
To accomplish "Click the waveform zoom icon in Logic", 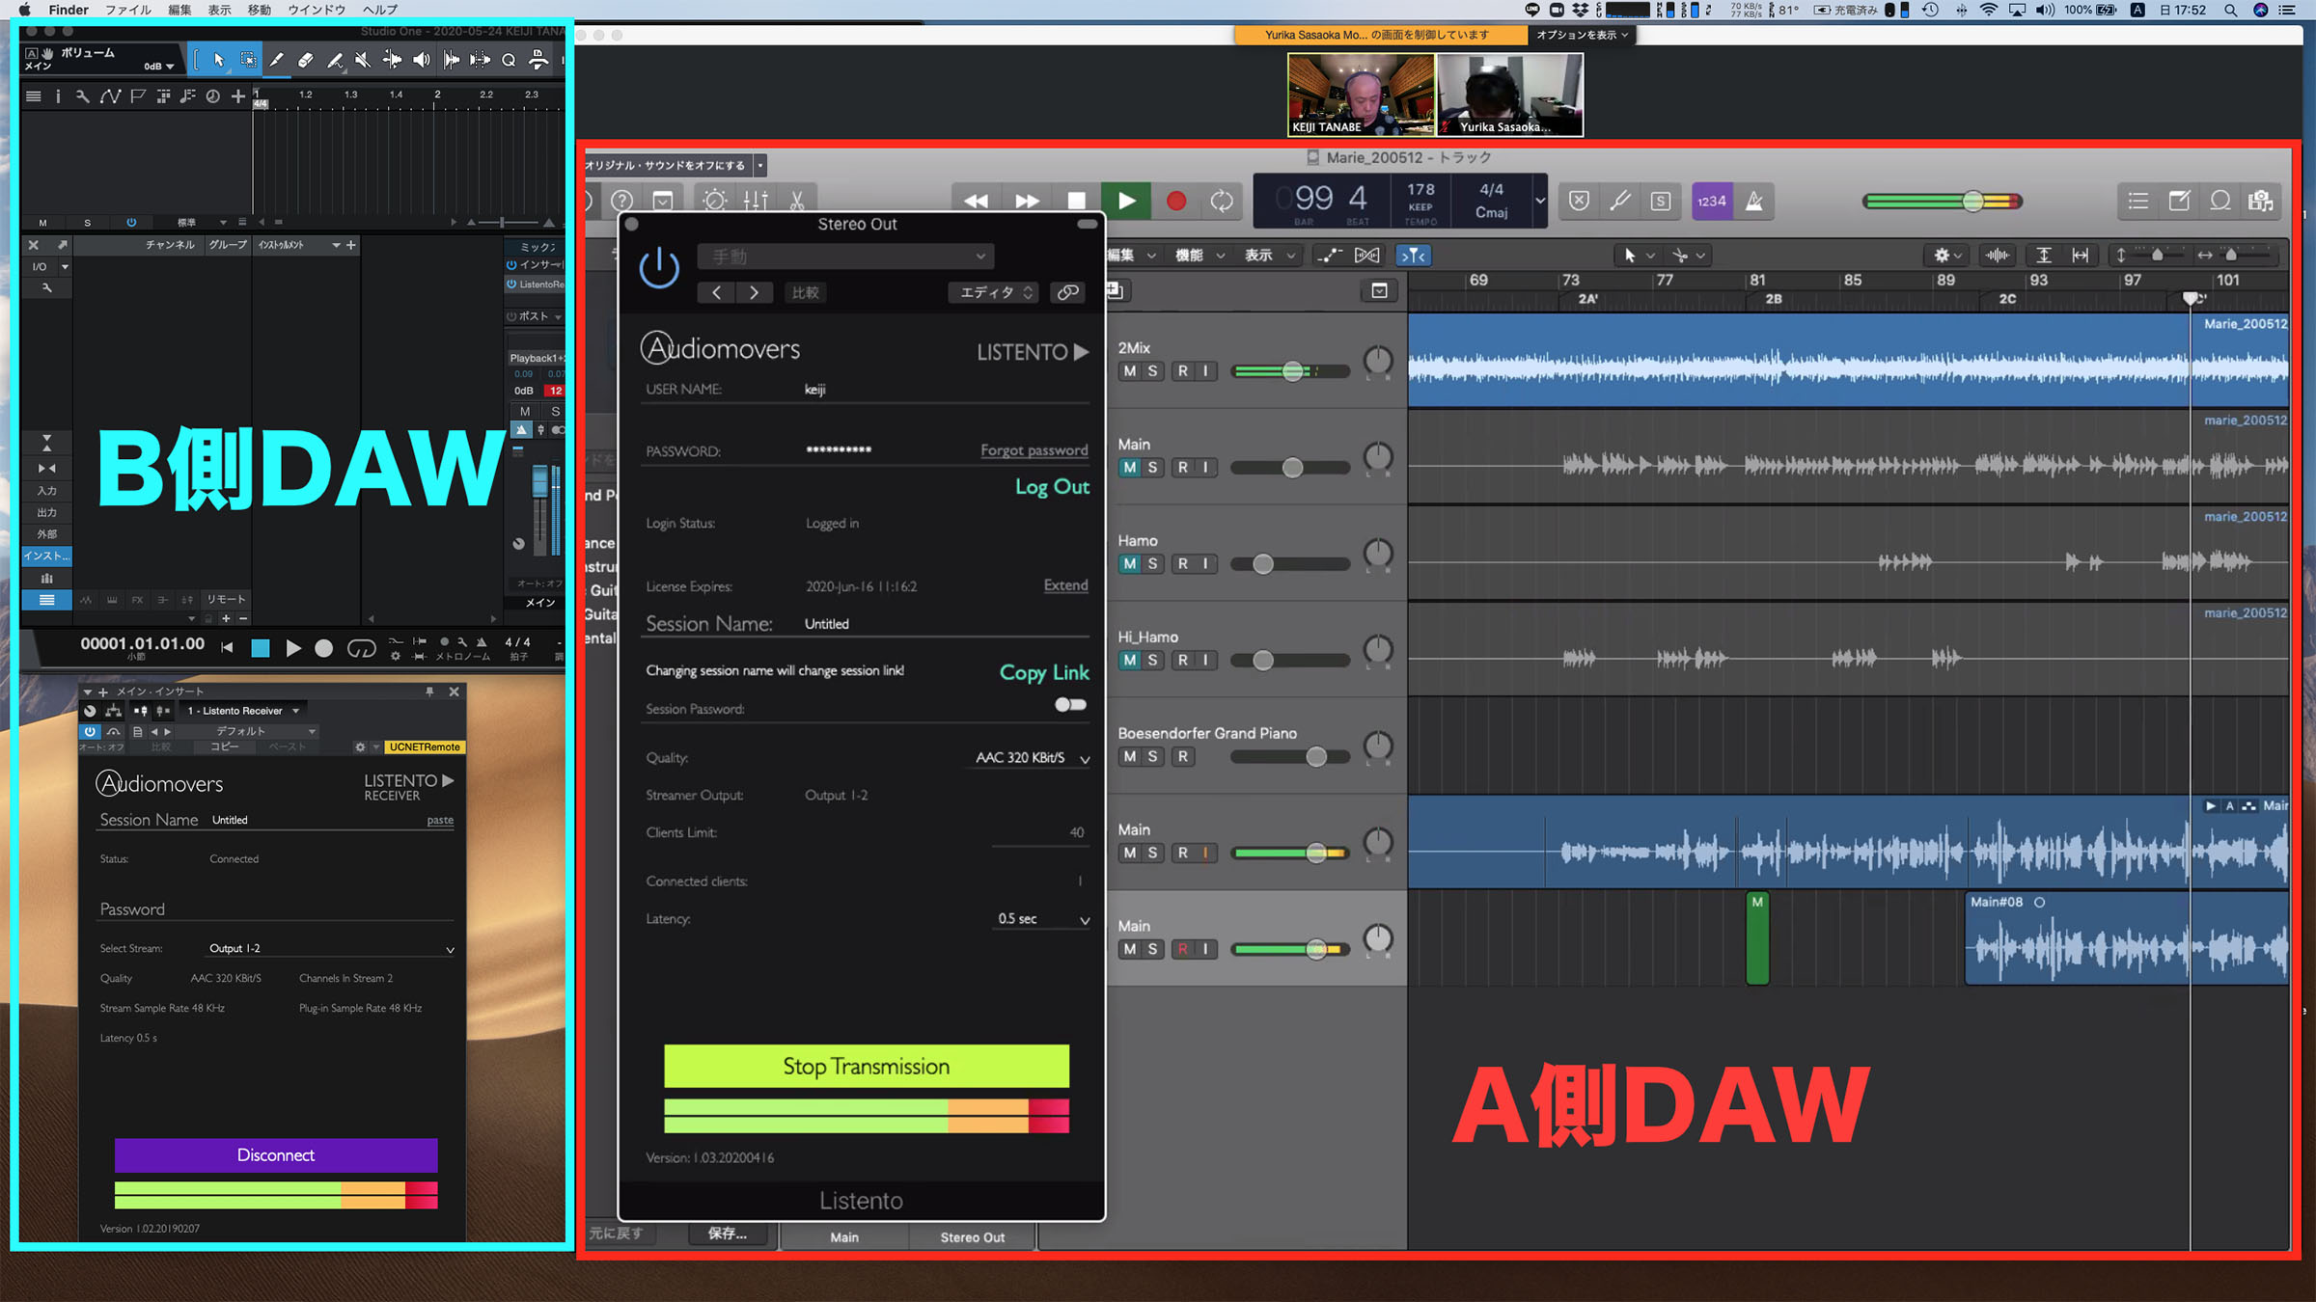I will point(1997,255).
